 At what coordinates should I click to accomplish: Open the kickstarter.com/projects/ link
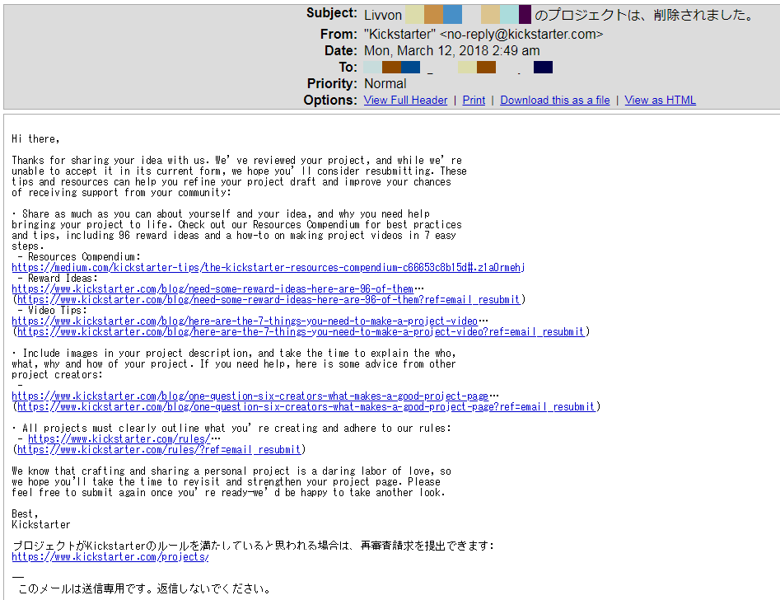click(110, 557)
